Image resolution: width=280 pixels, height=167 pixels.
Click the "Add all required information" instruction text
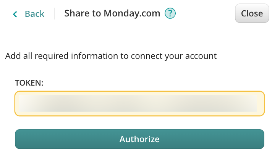pyautogui.click(x=111, y=56)
